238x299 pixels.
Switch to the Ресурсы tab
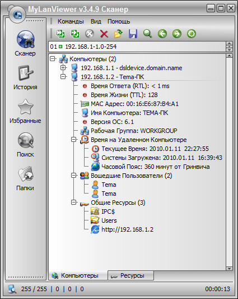(131, 275)
